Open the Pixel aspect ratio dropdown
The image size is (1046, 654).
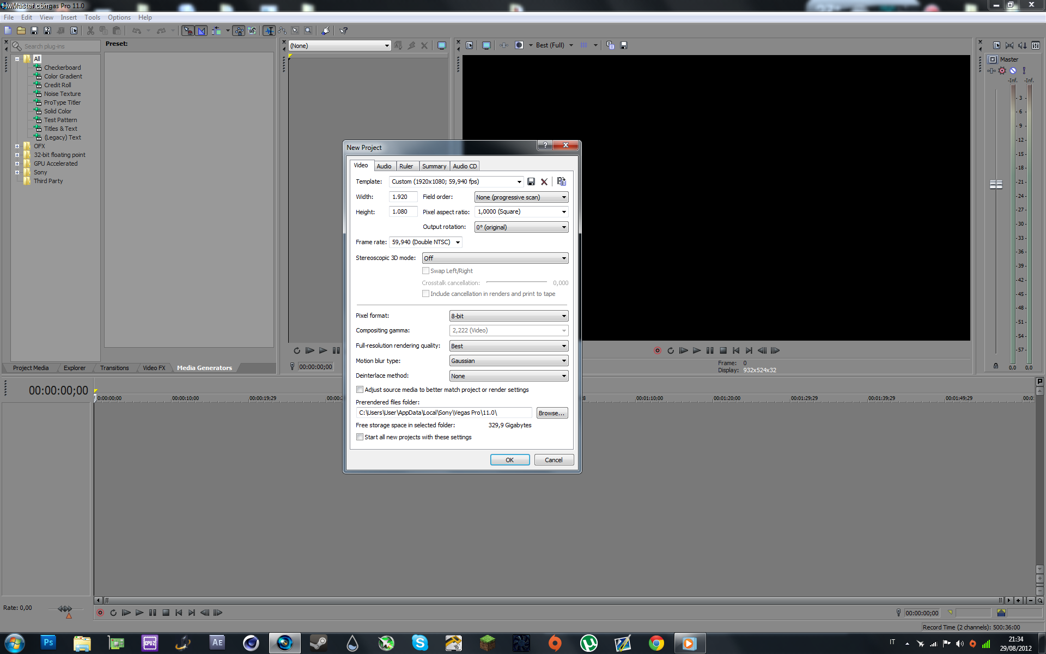point(521,211)
